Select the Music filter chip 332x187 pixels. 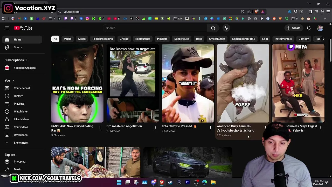click(x=67, y=39)
